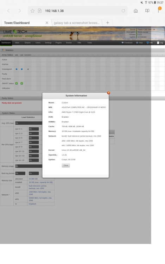Click the Avg. CPU load bar
Screen dimensions: 165x264
(28, 123)
